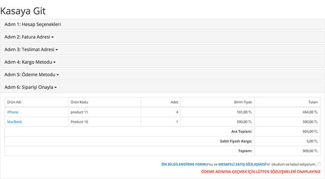Tick the agreement acceptance checkbox
Screen dimensions: 325x179
click(x=318, y=164)
